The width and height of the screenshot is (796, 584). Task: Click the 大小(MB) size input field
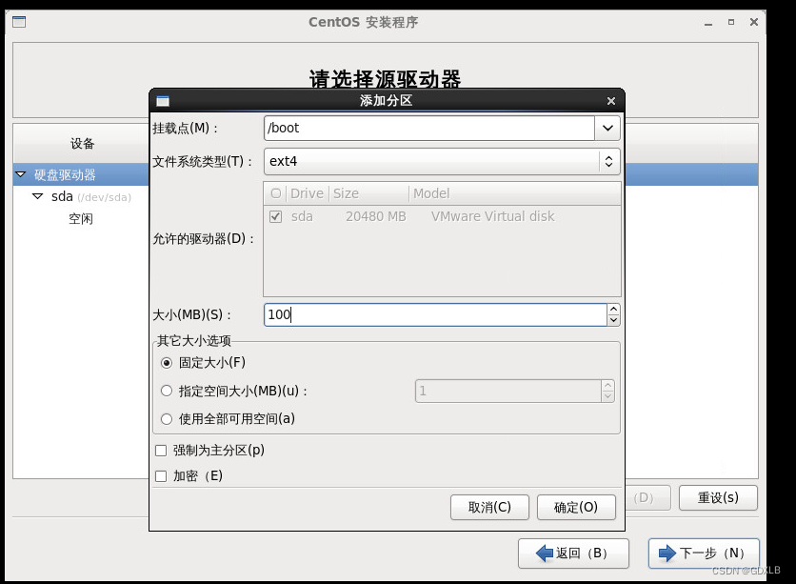428,313
